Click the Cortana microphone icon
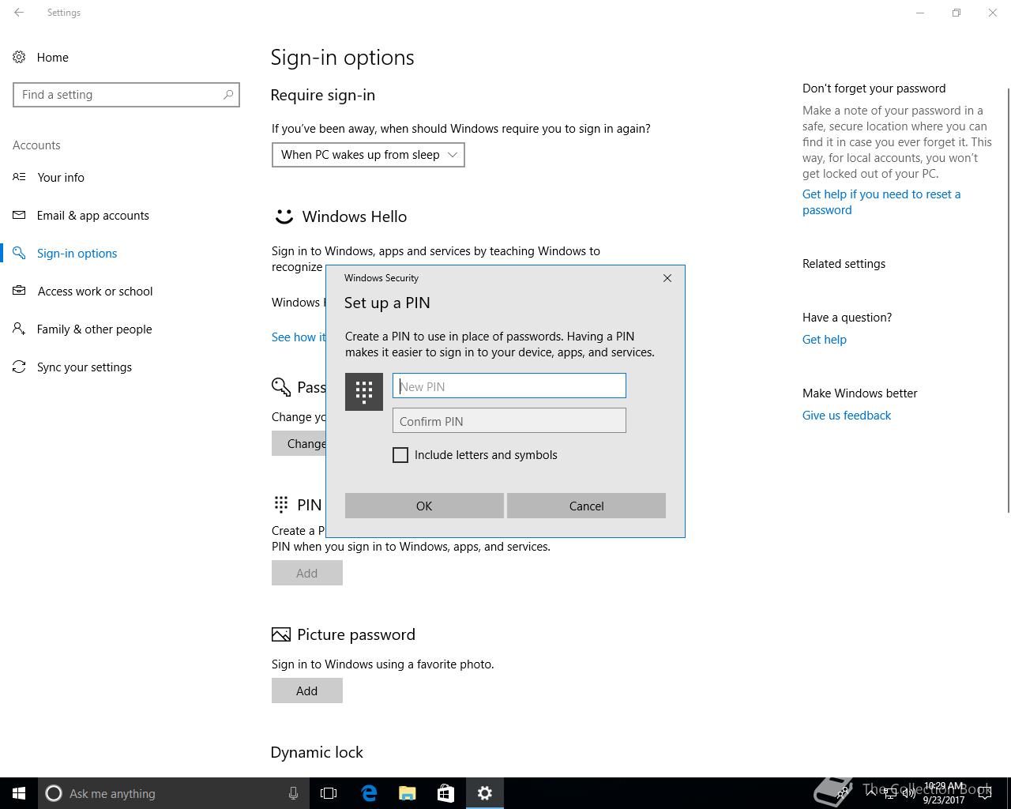 [x=293, y=793]
